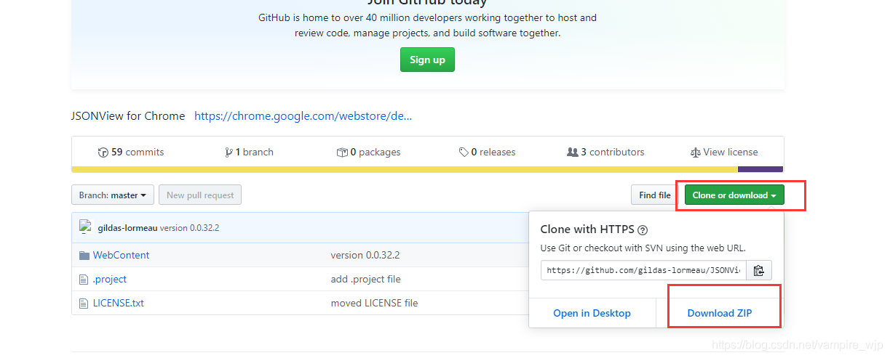Viewport: 890px width, 358px height.
Task: Open commit message version 0.0.32.2 next to author
Action: (x=189, y=228)
